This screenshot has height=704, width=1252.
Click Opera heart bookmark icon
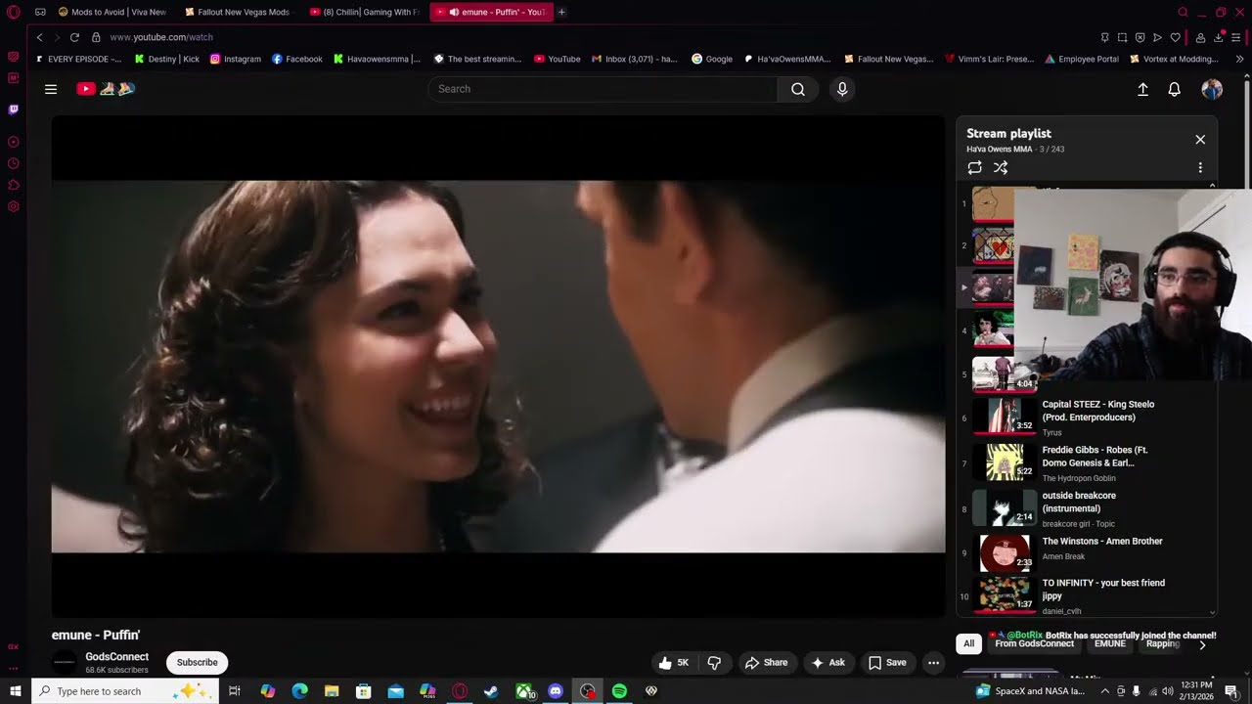[x=1175, y=37]
